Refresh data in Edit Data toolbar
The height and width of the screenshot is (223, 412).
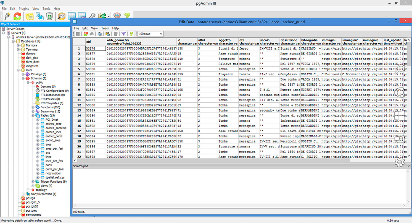click(85, 34)
